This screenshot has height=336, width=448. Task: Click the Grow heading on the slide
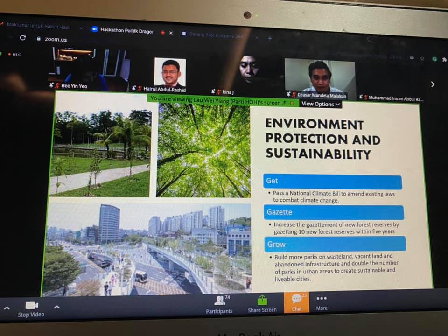[335, 244]
